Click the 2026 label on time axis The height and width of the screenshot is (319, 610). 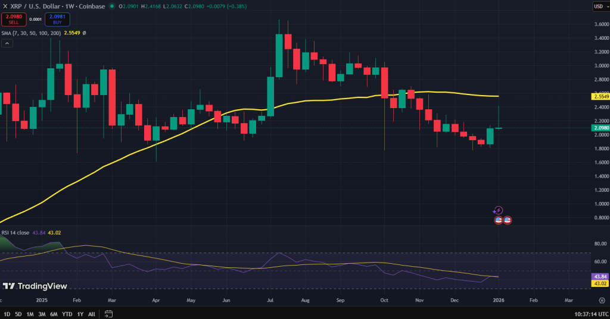(x=499, y=301)
